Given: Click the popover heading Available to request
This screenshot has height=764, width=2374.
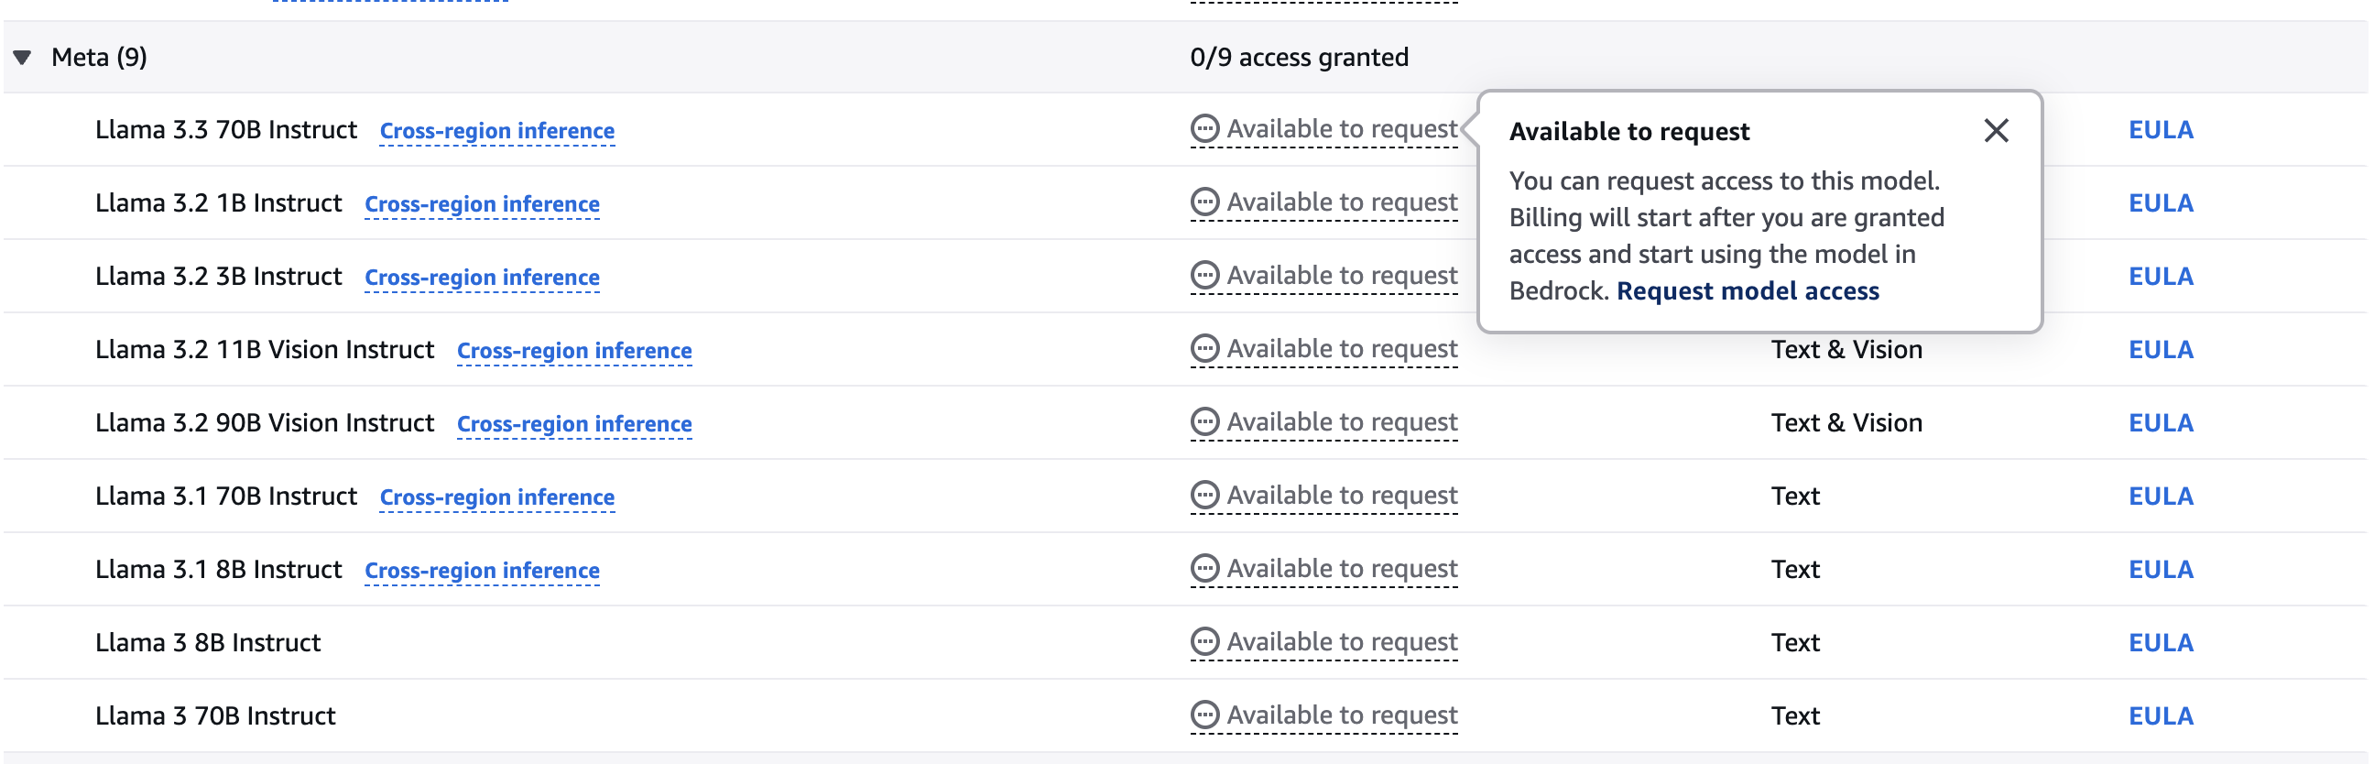Looking at the screenshot, I should [1628, 132].
